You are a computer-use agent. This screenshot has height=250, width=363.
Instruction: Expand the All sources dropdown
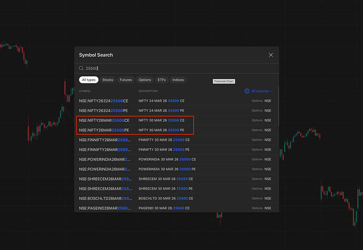tap(261, 91)
